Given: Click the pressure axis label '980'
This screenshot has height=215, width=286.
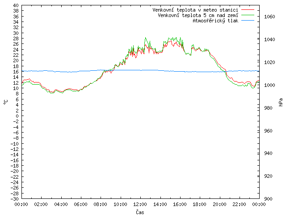Looking at the screenshot, I should pyautogui.click(x=268, y=108).
